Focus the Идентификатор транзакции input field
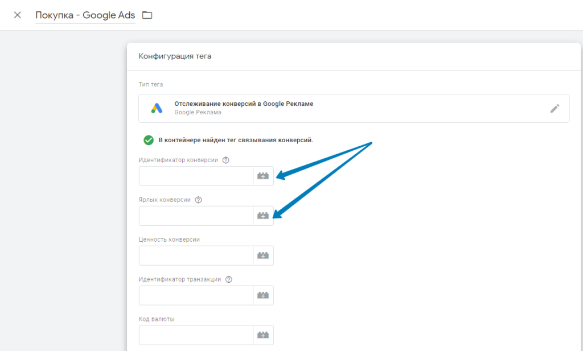This screenshot has width=583, height=351. pos(196,295)
